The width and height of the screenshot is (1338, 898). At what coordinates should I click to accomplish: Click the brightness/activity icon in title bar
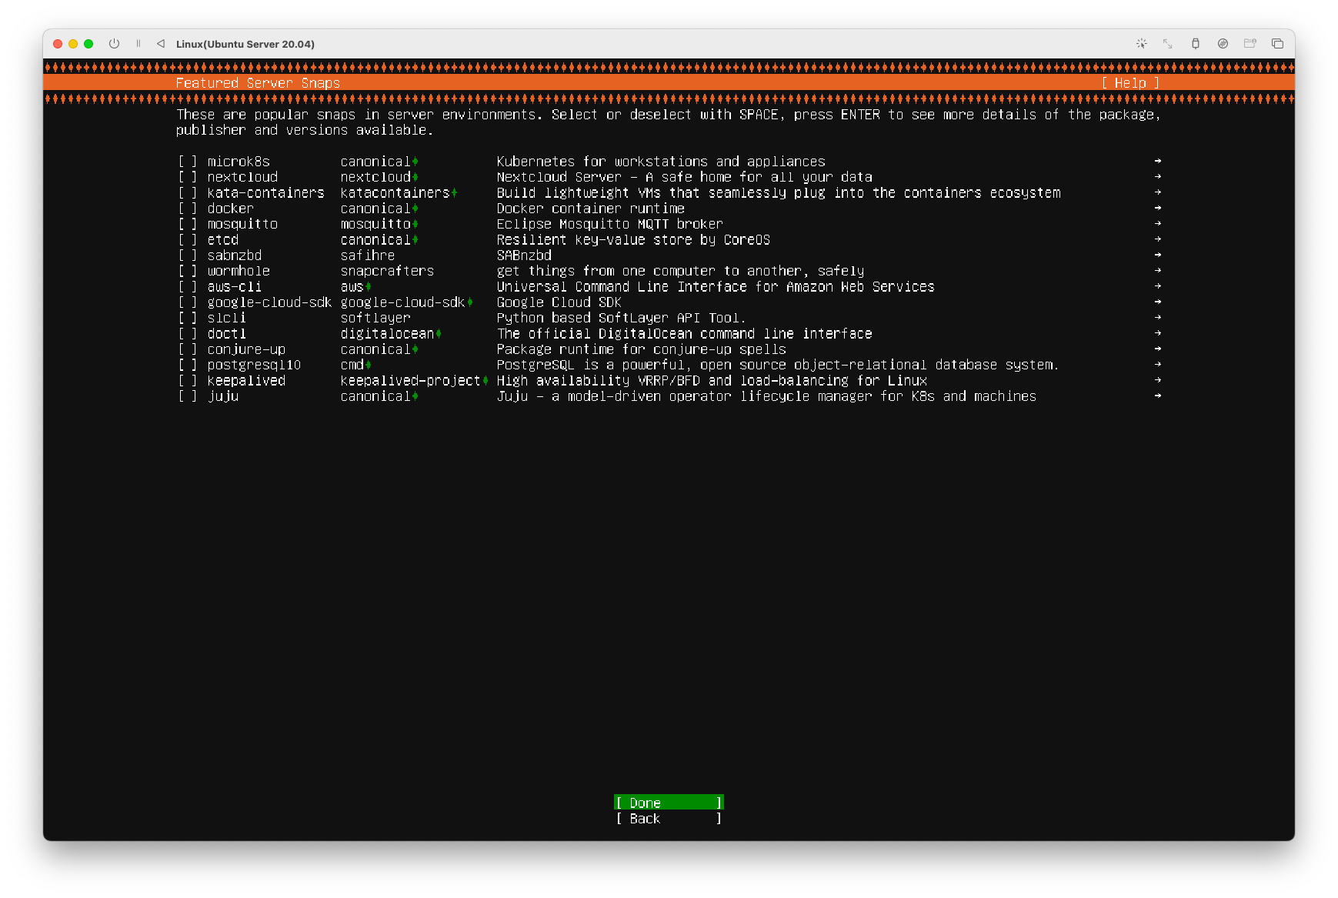click(1142, 44)
